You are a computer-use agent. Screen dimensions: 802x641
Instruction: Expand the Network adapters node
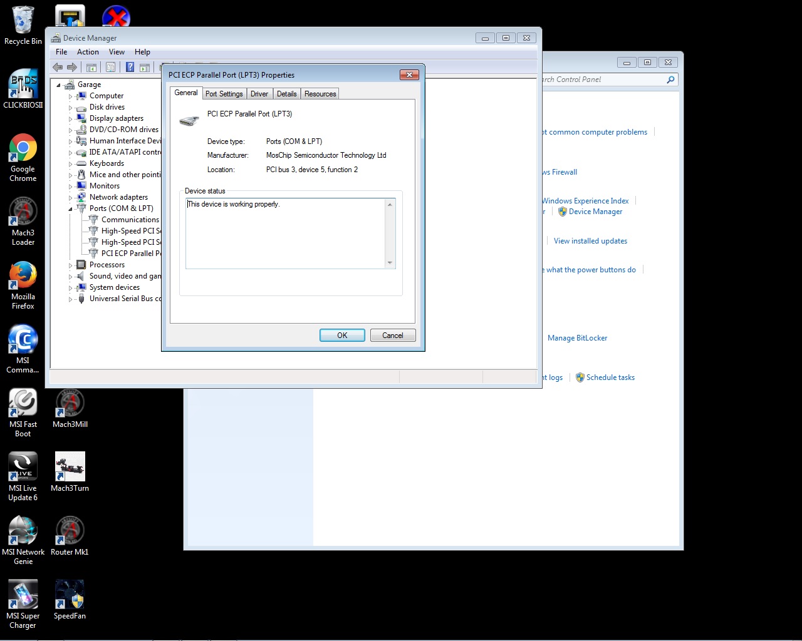tap(70, 198)
